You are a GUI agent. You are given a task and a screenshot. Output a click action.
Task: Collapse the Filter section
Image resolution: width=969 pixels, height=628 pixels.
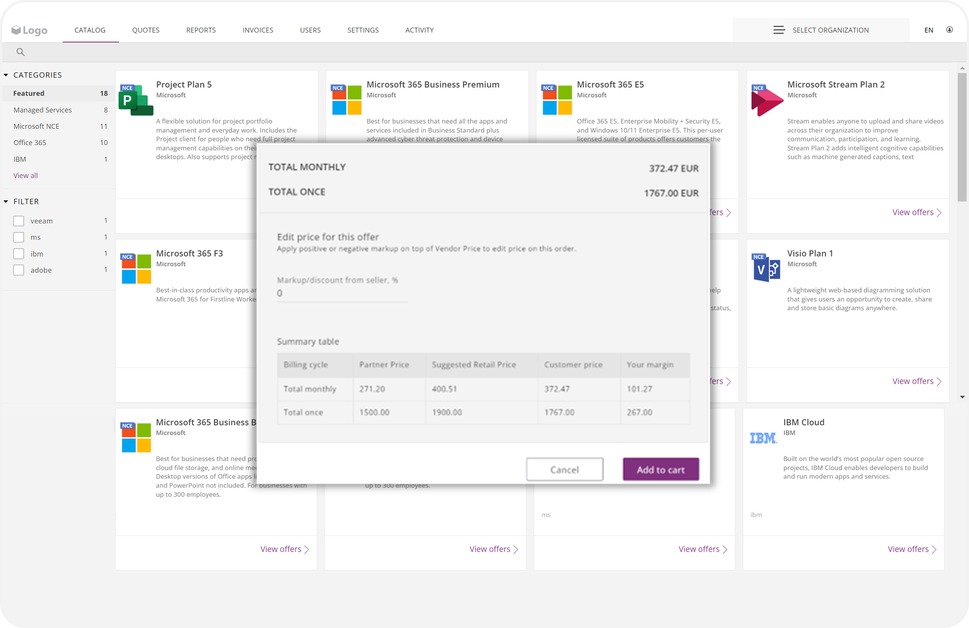(x=6, y=201)
